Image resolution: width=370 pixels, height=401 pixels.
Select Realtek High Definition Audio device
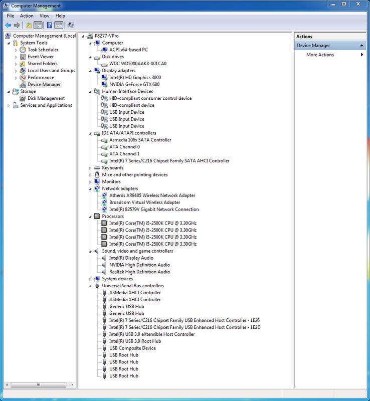[139, 272]
